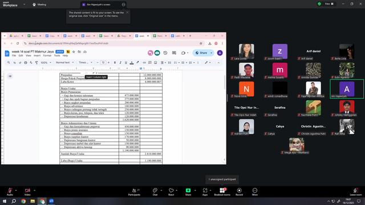Start Video in the Zoom toolbar
Screen dimensions: 365x205
point(27,191)
